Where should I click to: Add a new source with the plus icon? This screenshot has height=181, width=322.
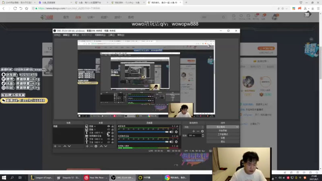87,146
